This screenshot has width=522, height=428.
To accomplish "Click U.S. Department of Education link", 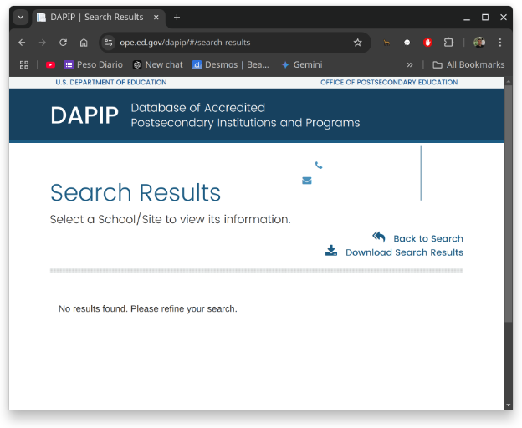I will coord(111,82).
